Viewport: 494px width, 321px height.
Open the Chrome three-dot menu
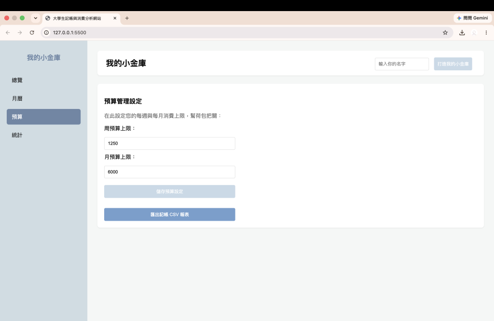486,32
